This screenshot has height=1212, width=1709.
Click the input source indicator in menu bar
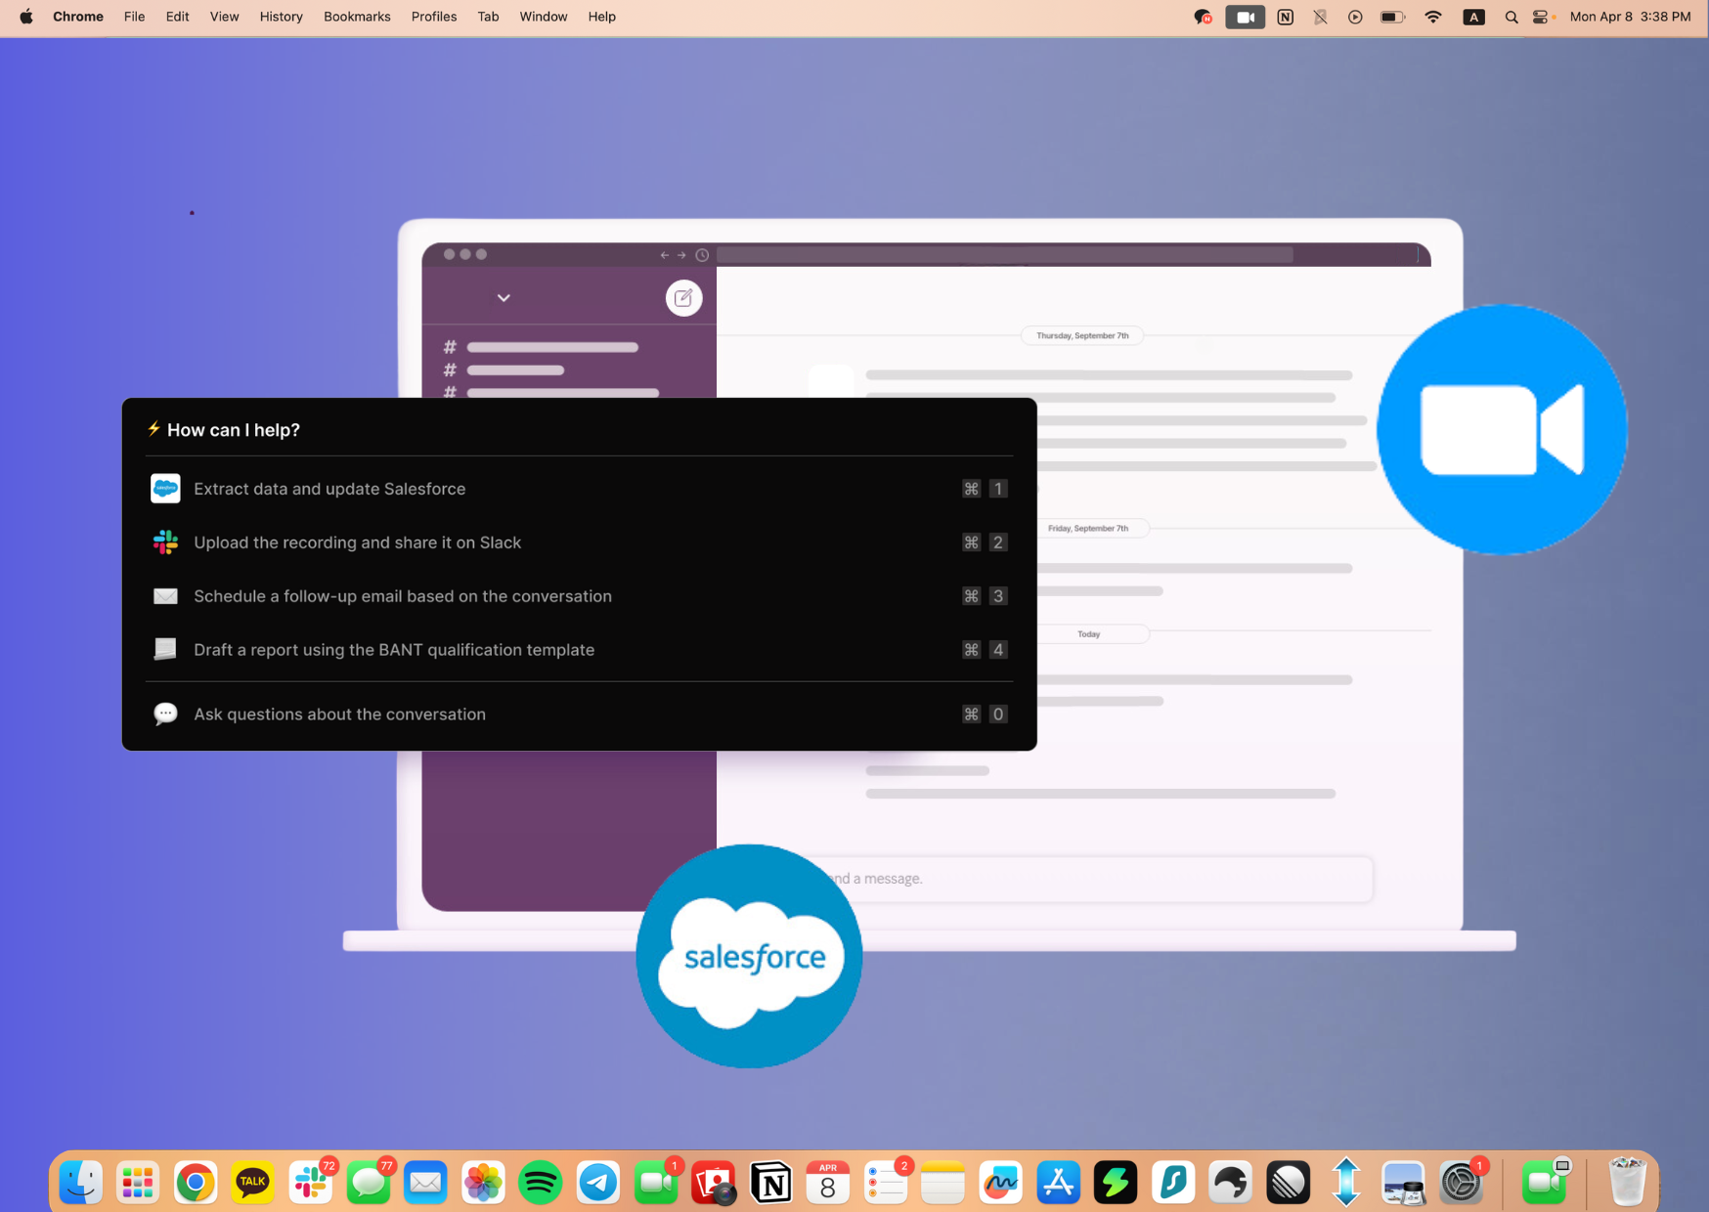[x=1473, y=17]
